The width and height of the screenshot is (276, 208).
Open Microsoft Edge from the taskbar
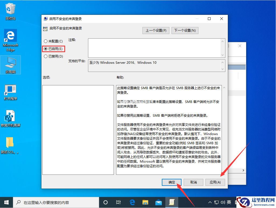click(132, 202)
